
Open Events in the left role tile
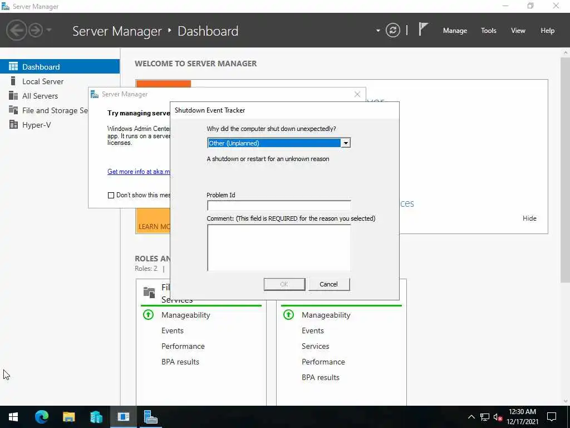pos(173,330)
